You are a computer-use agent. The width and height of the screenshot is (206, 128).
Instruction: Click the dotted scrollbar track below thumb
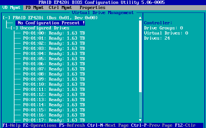[x=140, y=105]
